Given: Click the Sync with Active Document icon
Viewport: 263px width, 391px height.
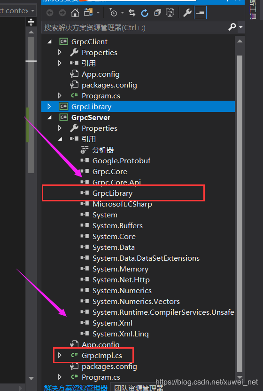Looking at the screenshot, I should tap(132, 12).
